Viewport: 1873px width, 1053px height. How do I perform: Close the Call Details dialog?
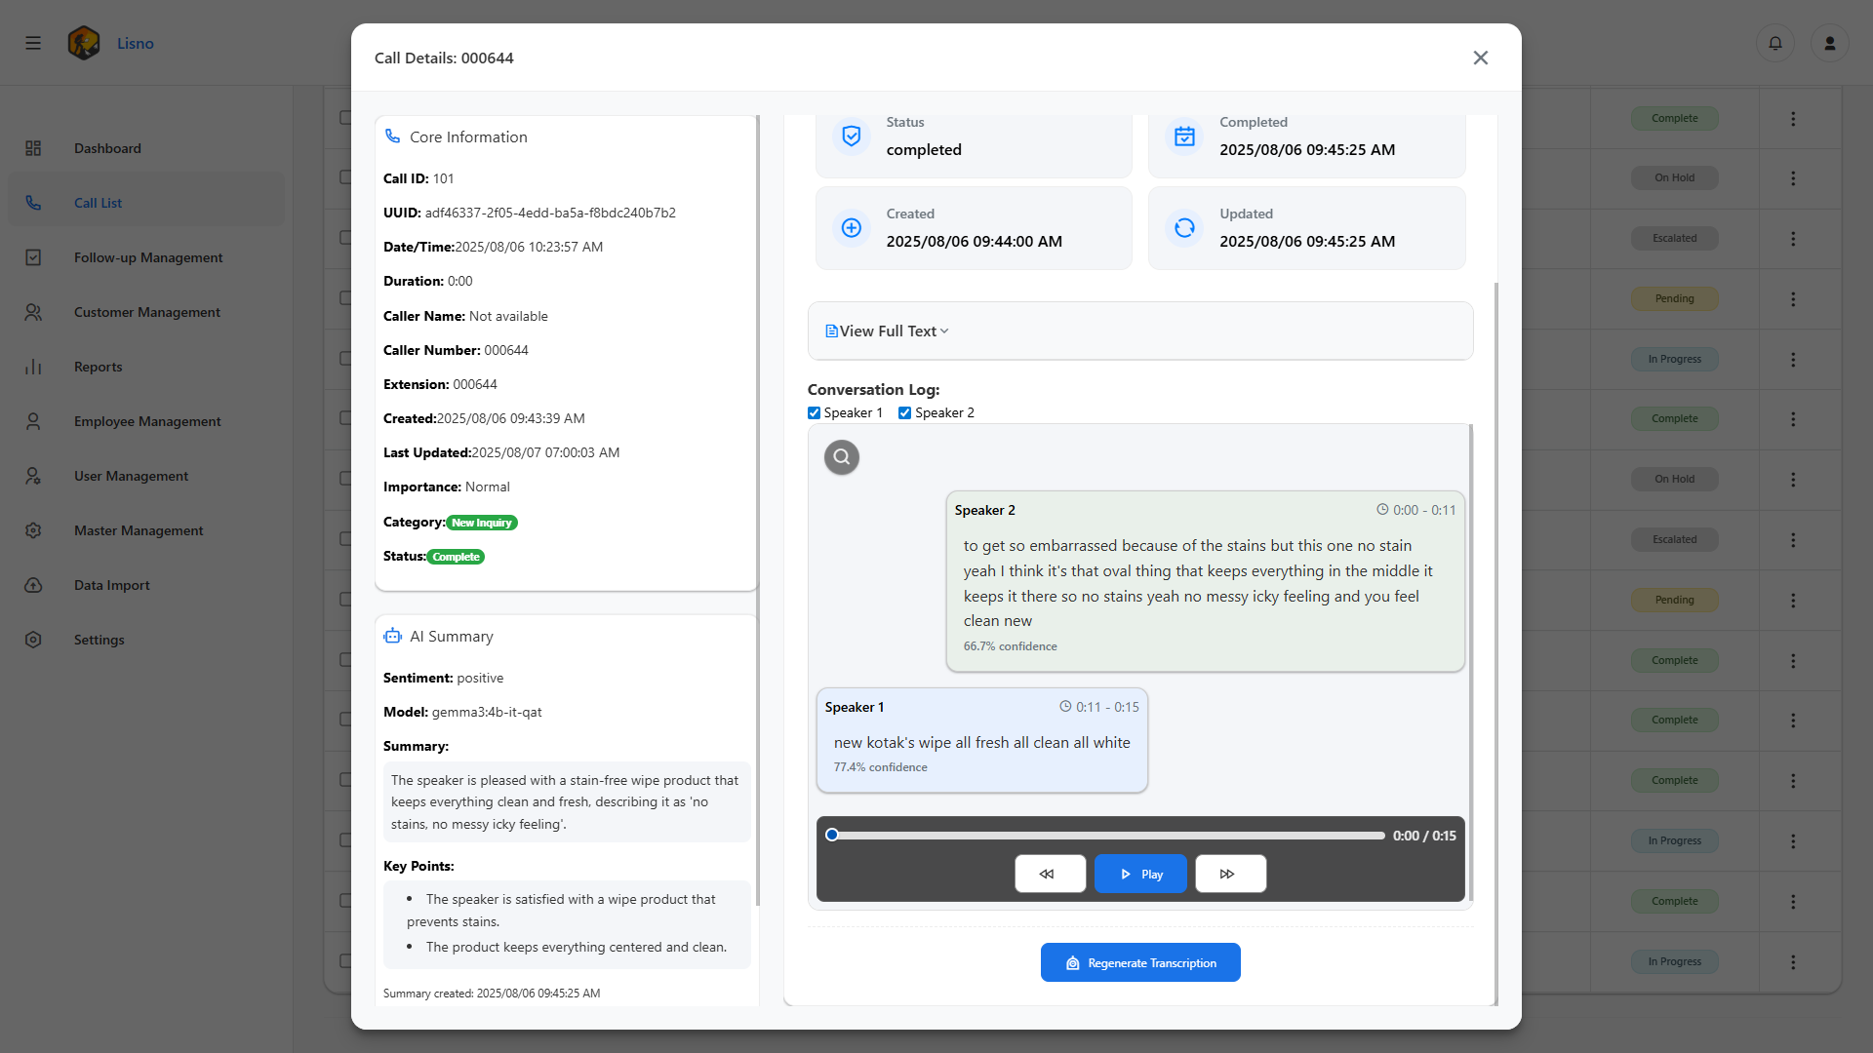(x=1480, y=58)
